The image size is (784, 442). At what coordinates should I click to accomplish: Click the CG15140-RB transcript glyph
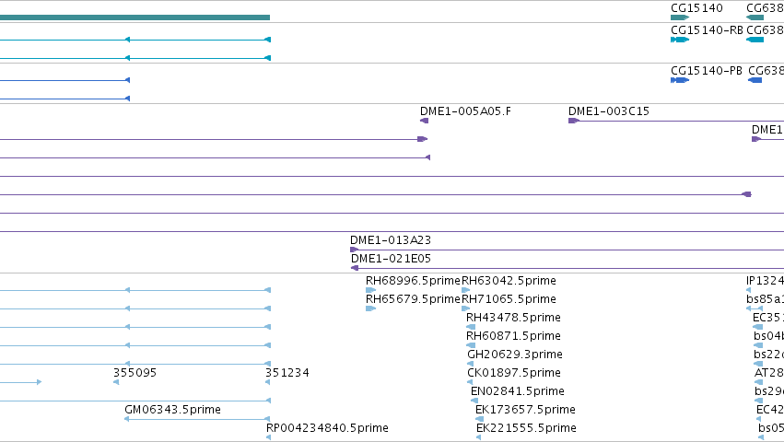[x=680, y=40]
